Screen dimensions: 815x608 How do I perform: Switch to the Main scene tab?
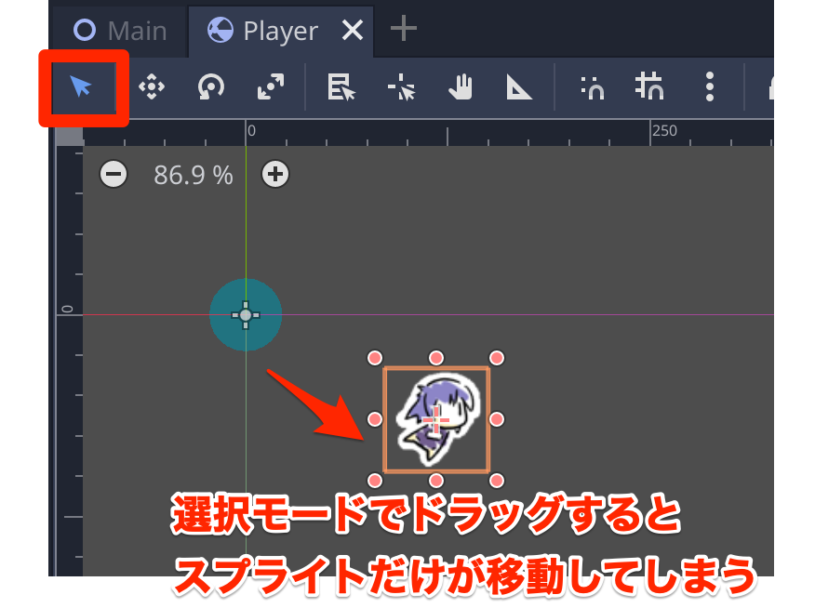click(121, 31)
